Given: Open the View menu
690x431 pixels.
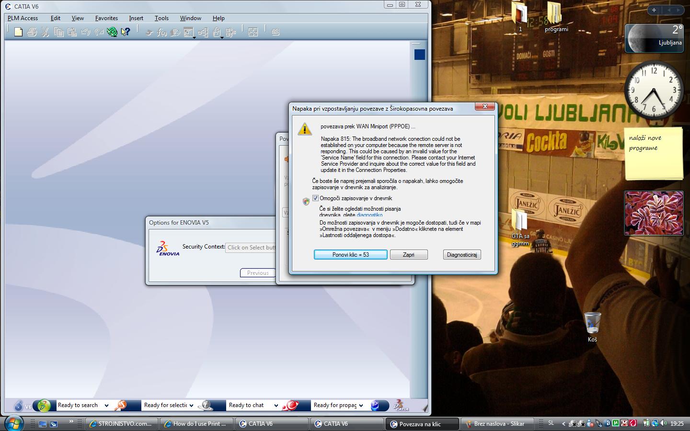Looking at the screenshot, I should (x=78, y=18).
